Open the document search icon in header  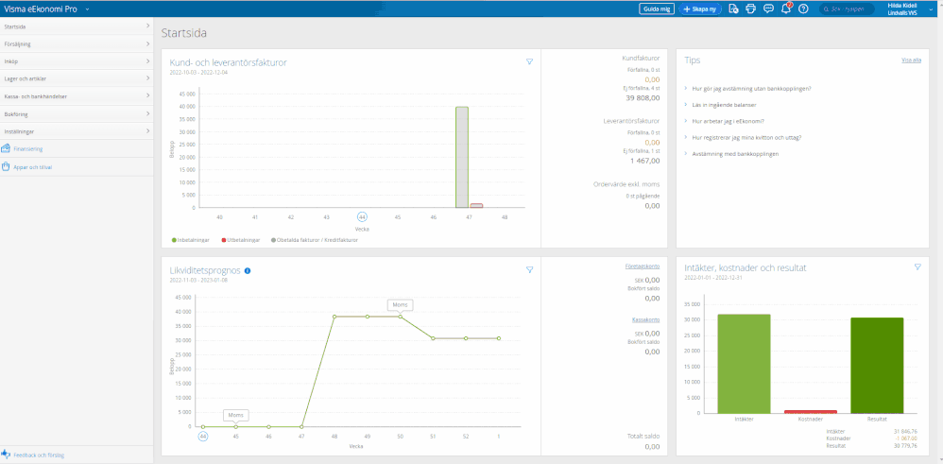point(733,9)
